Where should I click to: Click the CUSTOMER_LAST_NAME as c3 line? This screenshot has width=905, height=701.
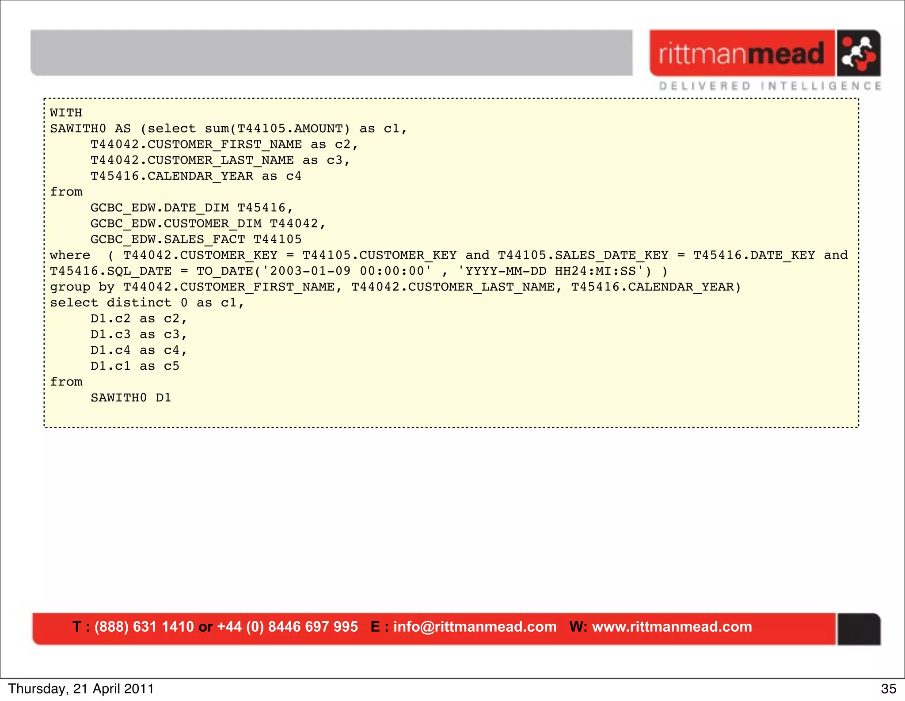[x=220, y=160]
